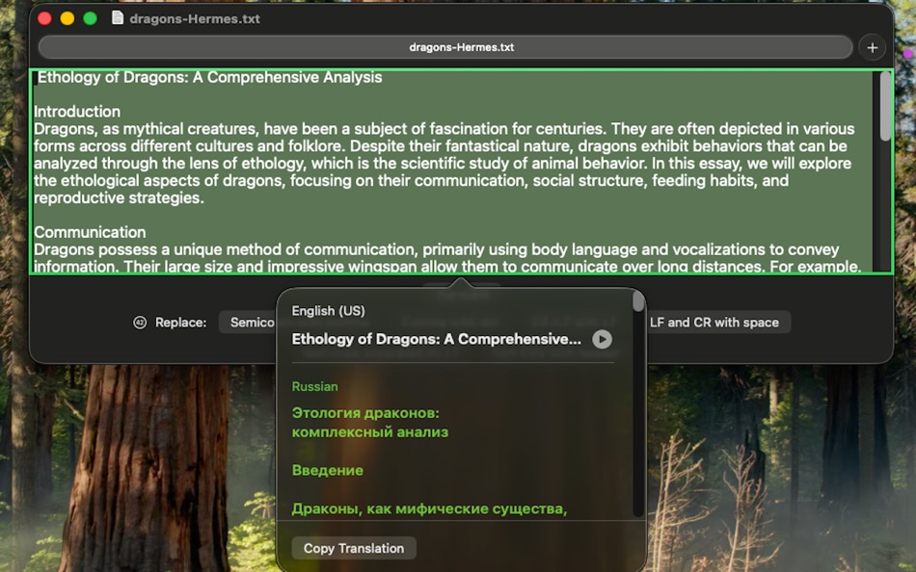Viewport: 916px width, 572px height.
Task: Click the text editor vertical scrollbar thumb
Action: click(x=885, y=106)
